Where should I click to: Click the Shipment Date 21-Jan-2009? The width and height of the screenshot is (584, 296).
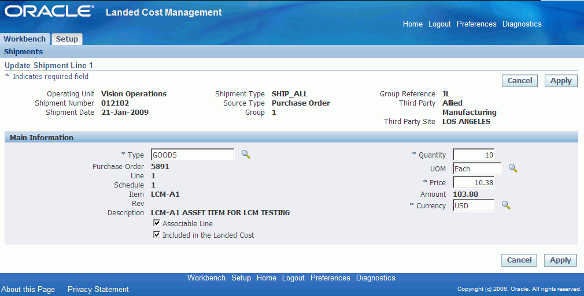pos(125,113)
